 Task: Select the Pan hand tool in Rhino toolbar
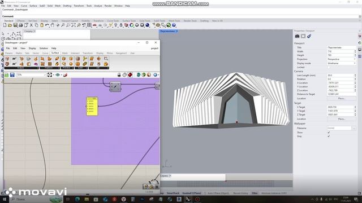(53, 25)
